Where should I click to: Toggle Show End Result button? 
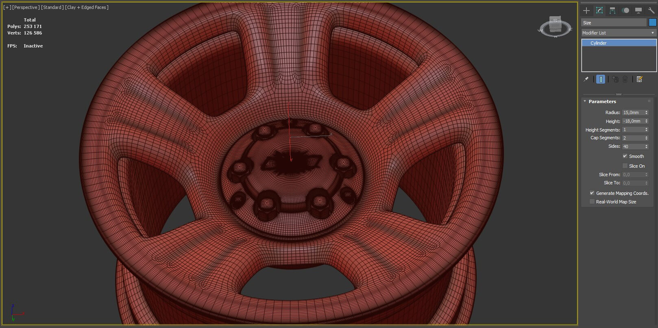coord(601,79)
